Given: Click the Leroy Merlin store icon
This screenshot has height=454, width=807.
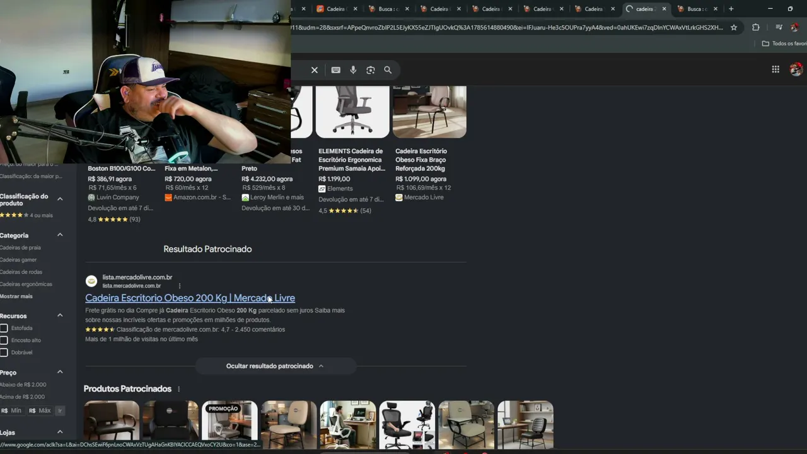Looking at the screenshot, I should tap(245, 197).
